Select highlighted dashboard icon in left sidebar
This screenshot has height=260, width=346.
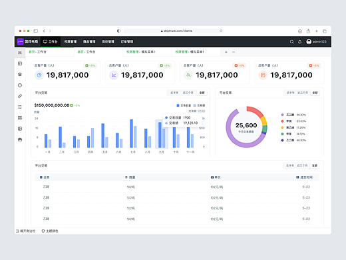(x=20, y=53)
